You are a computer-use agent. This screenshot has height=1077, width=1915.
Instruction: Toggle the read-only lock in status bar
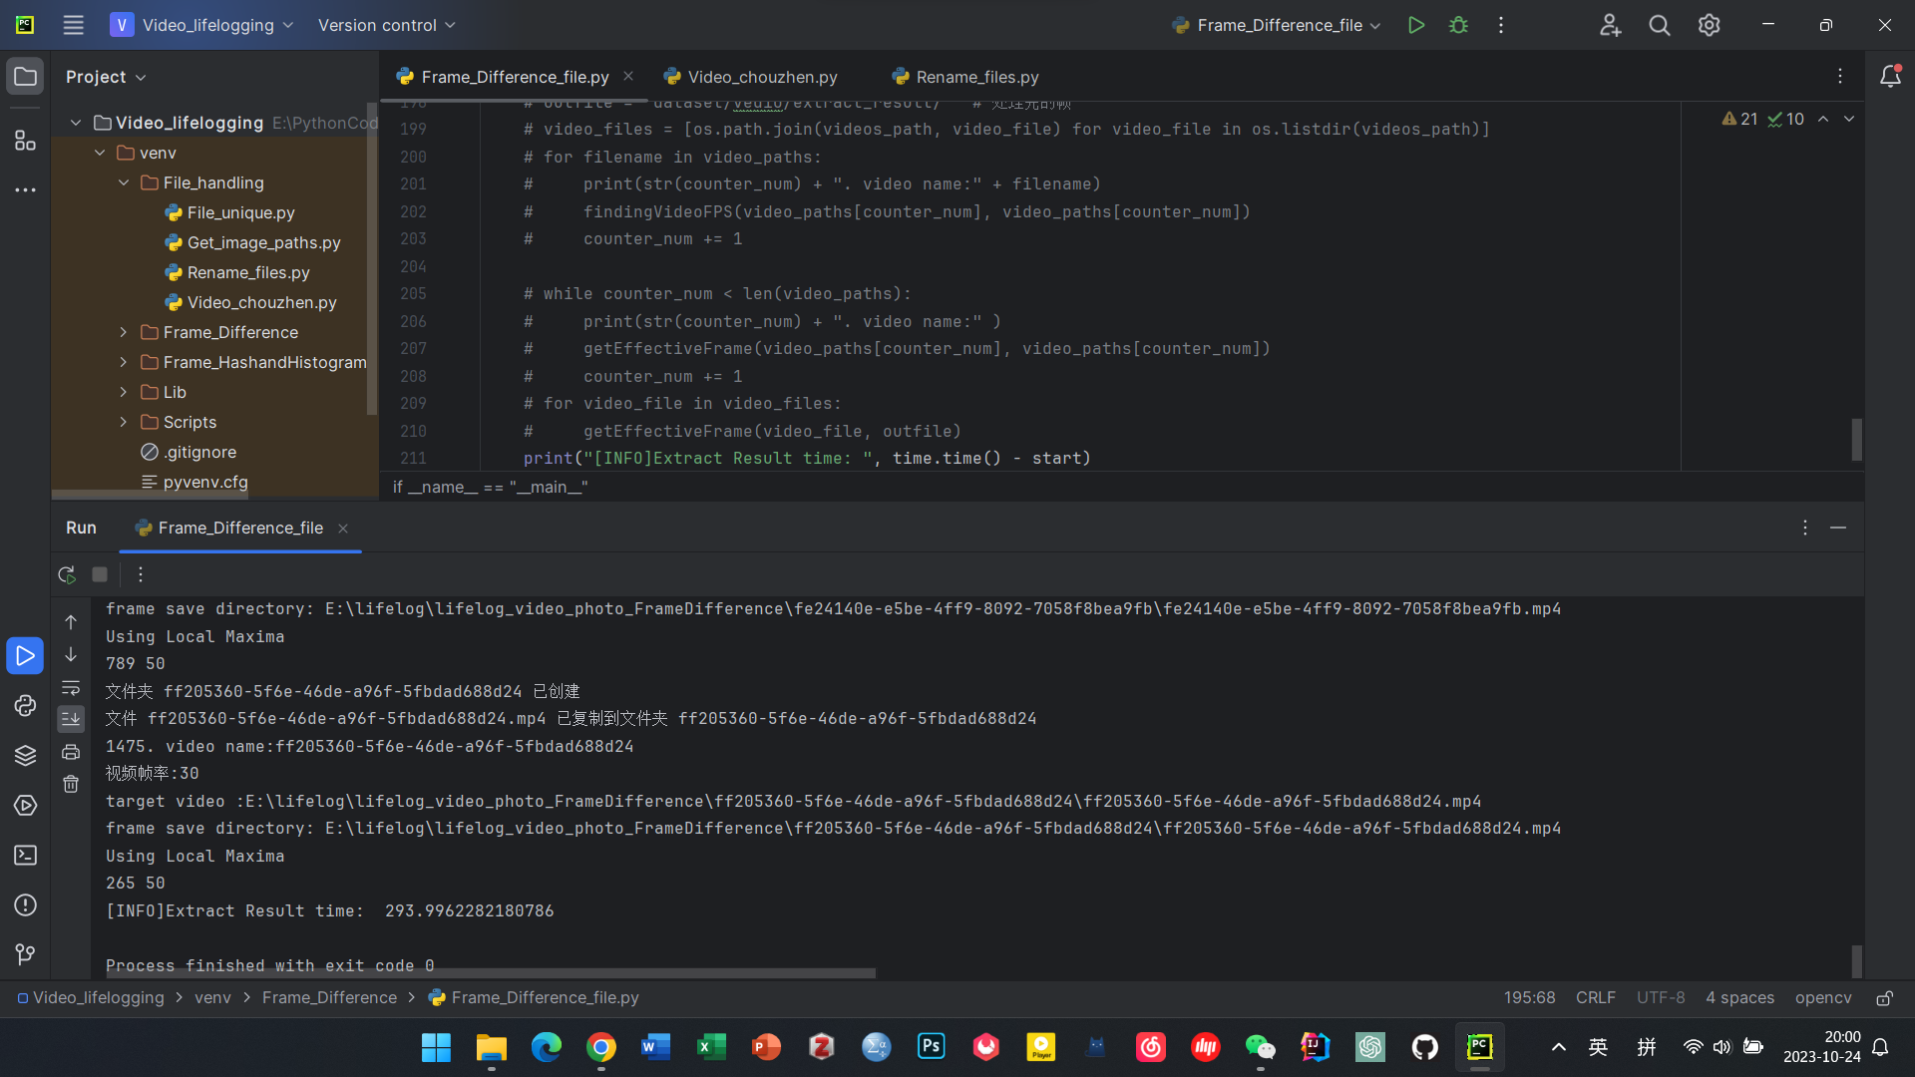tap(1884, 998)
